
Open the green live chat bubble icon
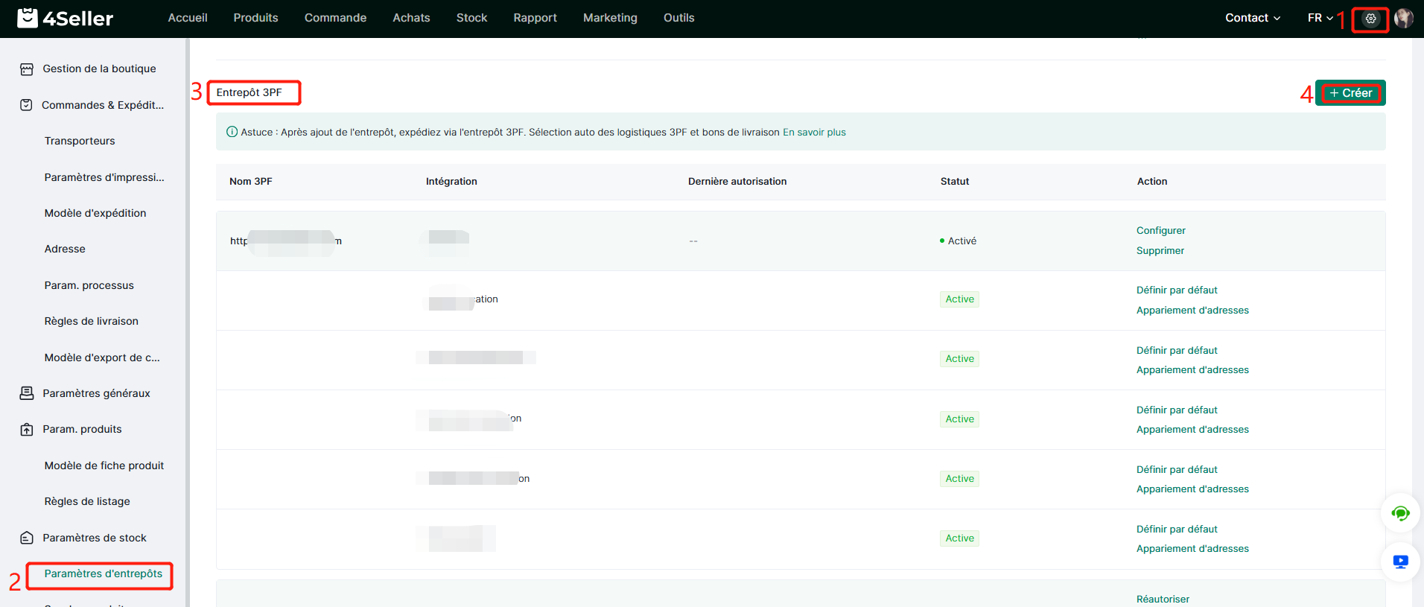click(1400, 513)
